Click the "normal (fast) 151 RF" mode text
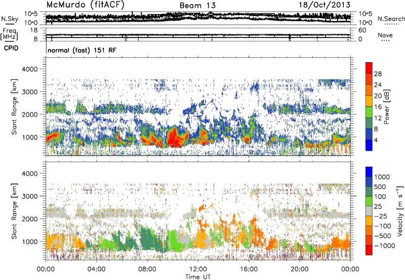Viewport: 405px width, 280px height. [82, 50]
